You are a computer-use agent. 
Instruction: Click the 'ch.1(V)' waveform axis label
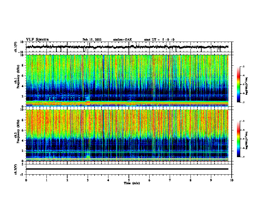tap(16, 47)
